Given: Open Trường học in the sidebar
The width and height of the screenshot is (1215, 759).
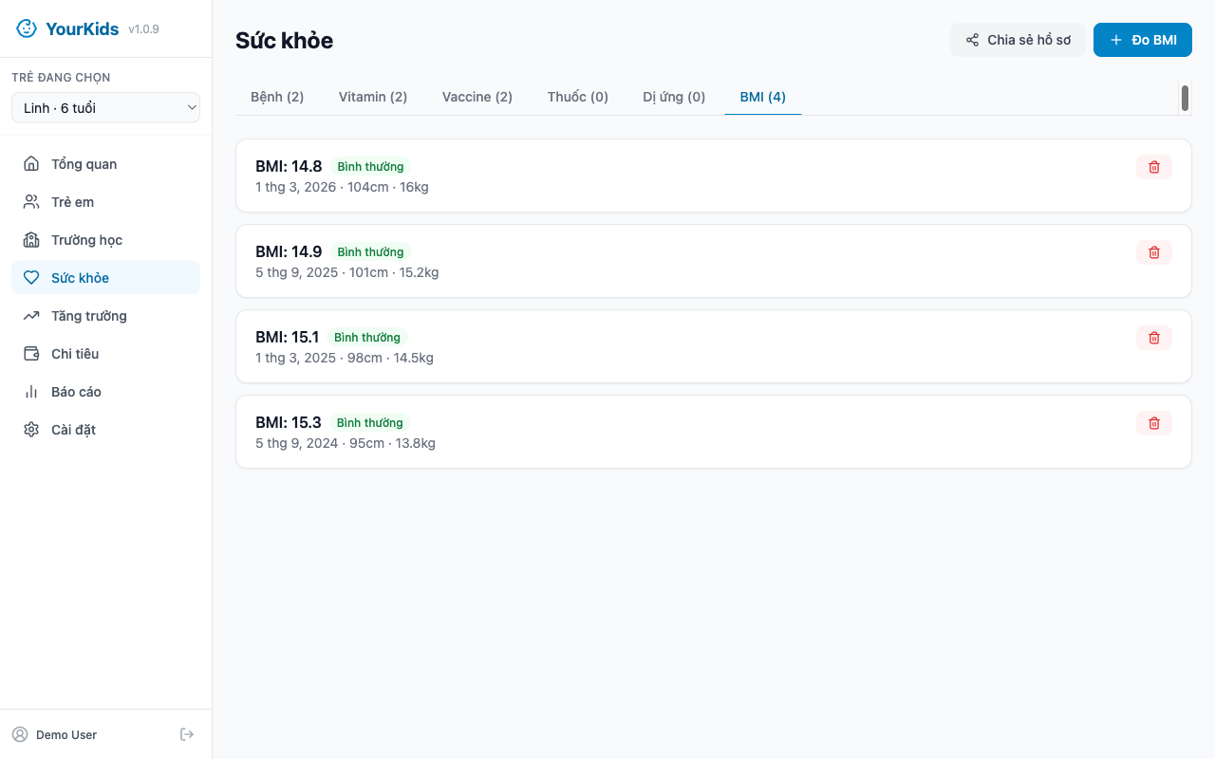Looking at the screenshot, I should click(105, 240).
